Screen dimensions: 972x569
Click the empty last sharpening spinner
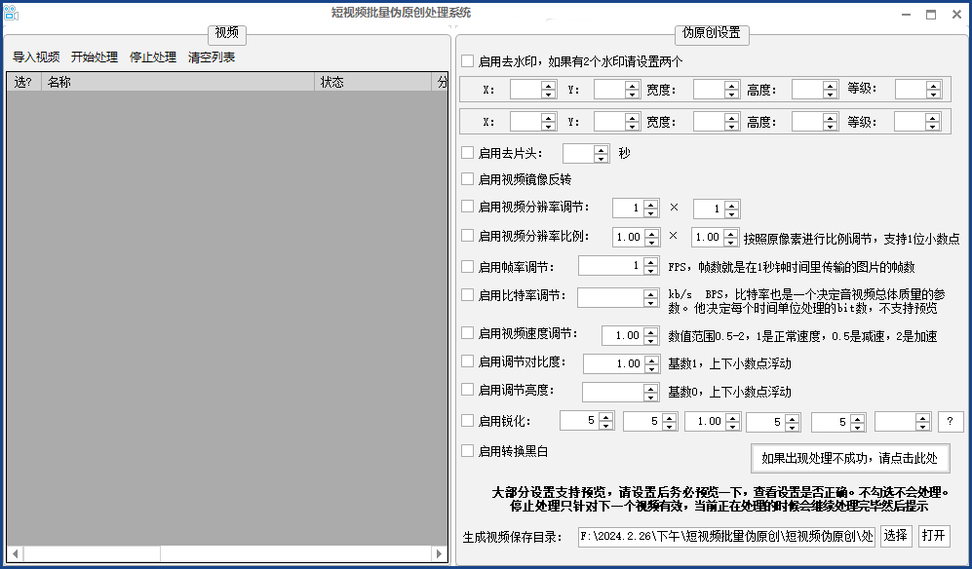(x=903, y=422)
